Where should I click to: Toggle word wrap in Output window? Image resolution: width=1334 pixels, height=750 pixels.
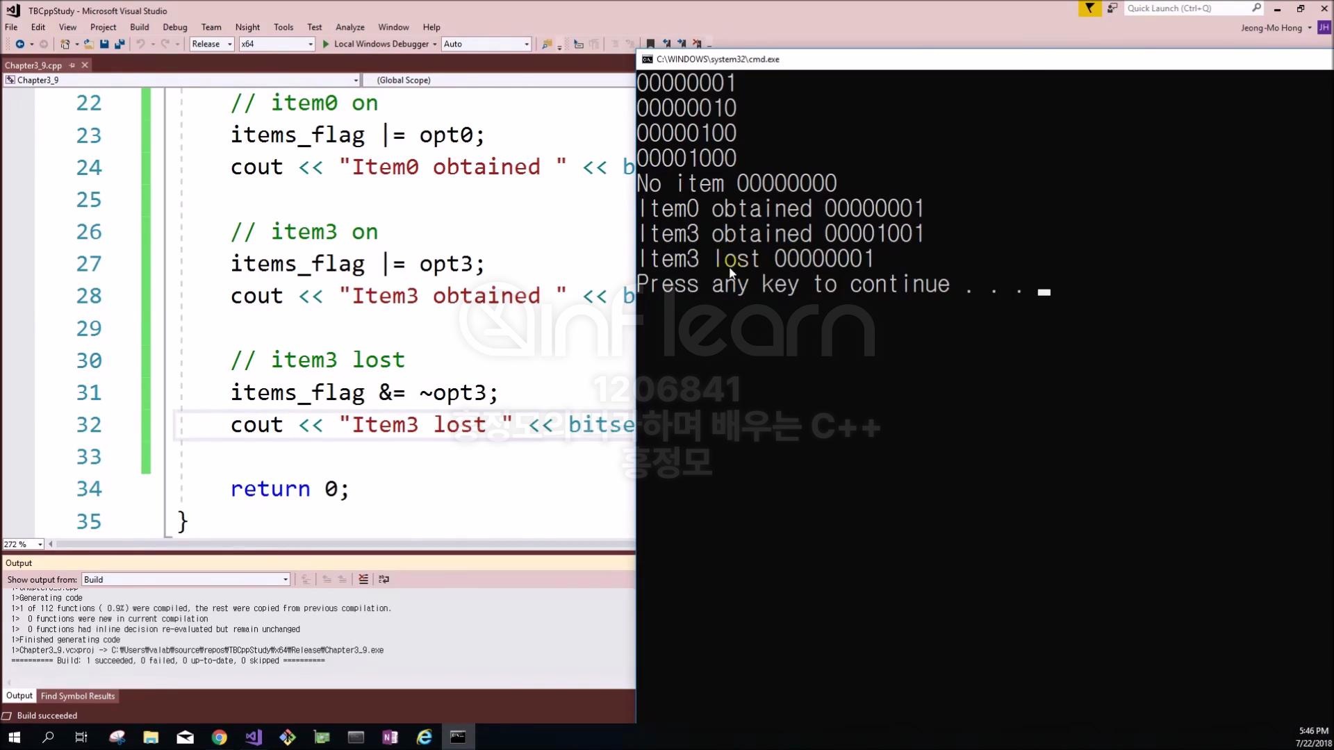click(384, 579)
